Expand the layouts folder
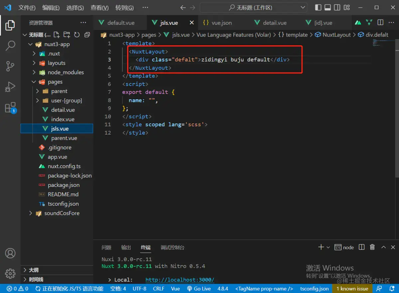The width and height of the screenshot is (399, 293). (56, 63)
